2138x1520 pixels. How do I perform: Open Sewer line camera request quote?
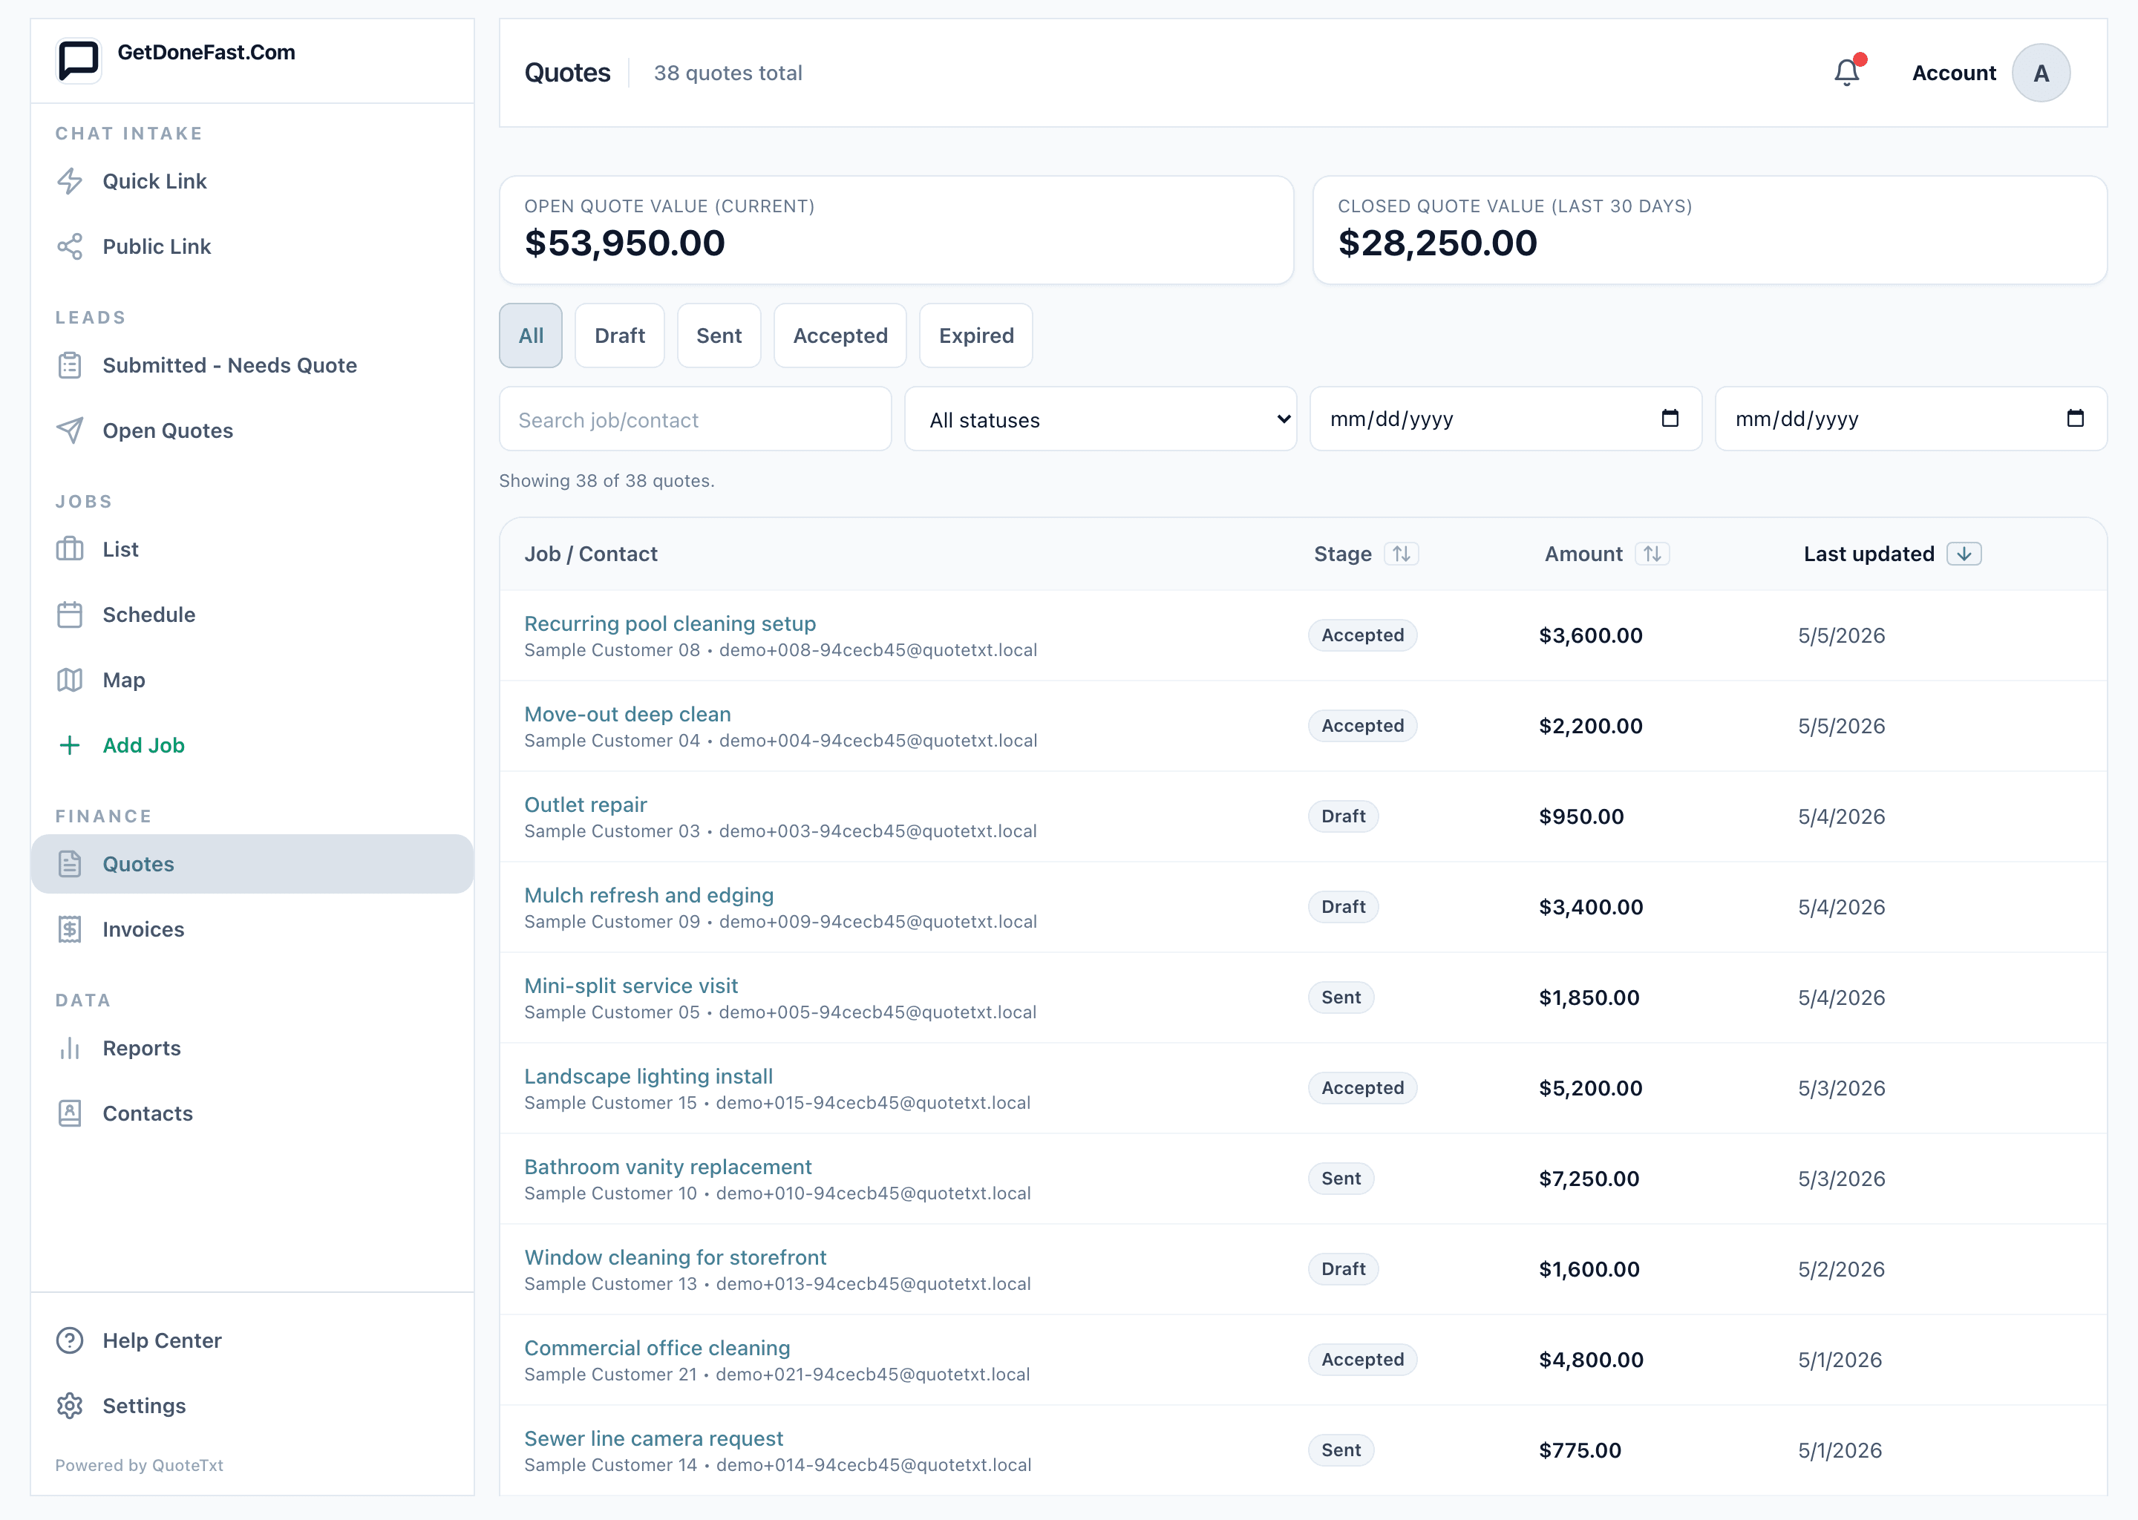pos(653,1438)
